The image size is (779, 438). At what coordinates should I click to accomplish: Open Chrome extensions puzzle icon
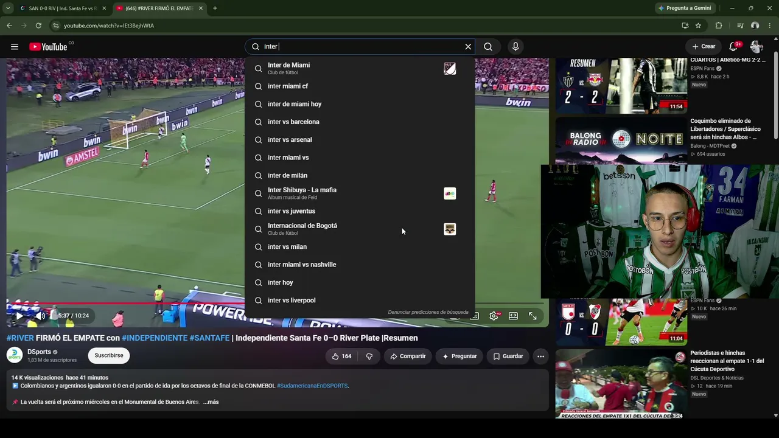[x=719, y=26]
